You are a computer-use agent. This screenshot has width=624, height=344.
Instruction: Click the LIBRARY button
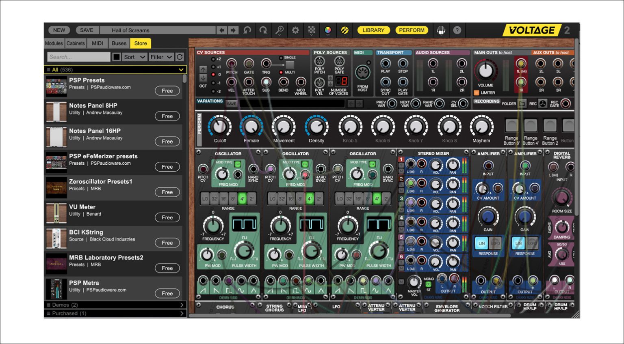click(x=373, y=30)
